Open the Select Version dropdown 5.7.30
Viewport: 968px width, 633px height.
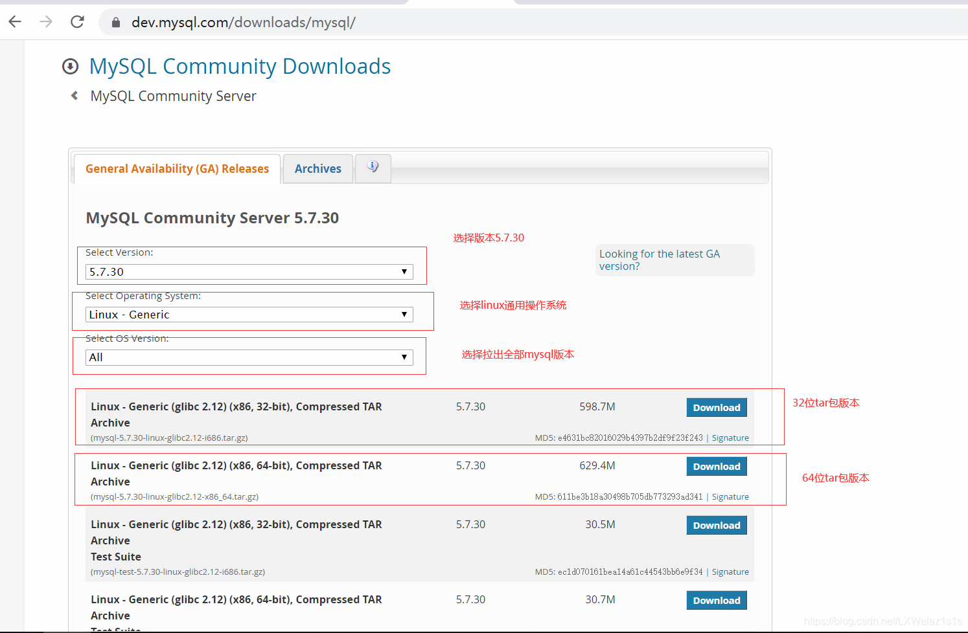[249, 272]
